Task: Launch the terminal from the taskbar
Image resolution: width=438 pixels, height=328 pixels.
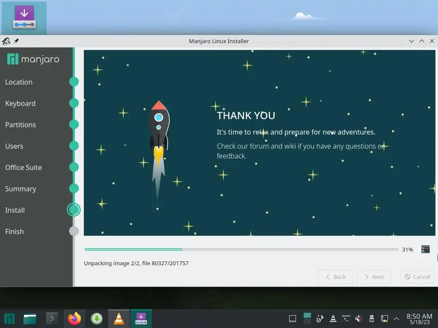Action: 52,318
